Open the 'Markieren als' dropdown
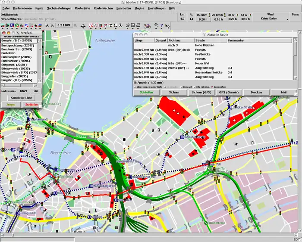The image size is (302, 242). (x=9, y=91)
